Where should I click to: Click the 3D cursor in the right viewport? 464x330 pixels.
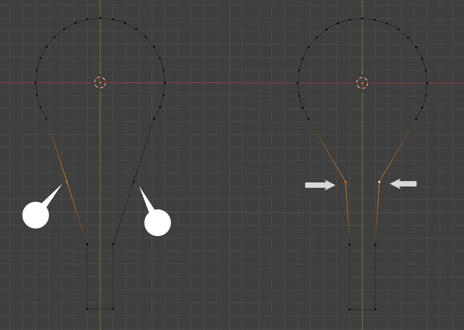pos(362,83)
